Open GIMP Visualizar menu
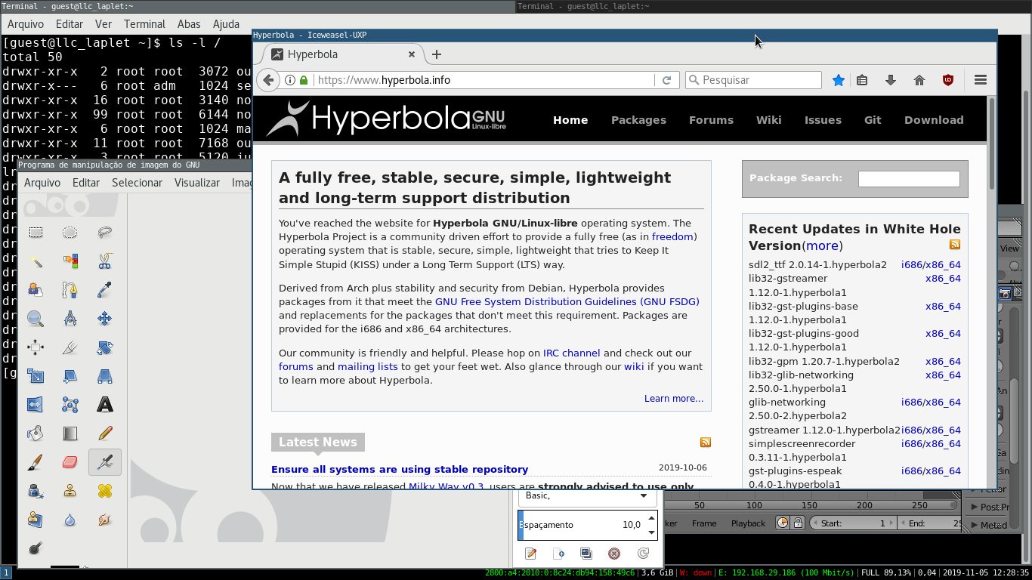This screenshot has width=1032, height=580. (x=197, y=183)
